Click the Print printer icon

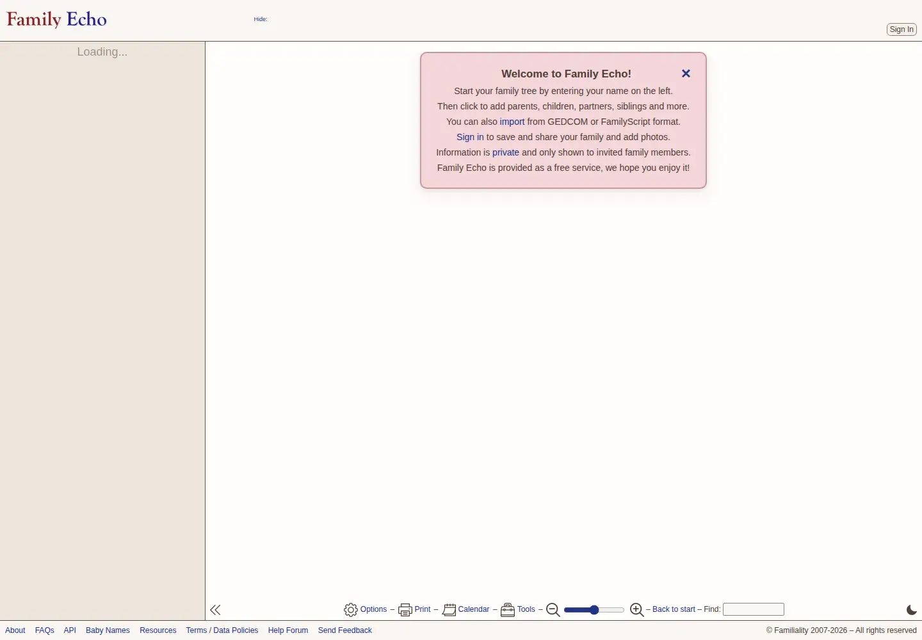(x=405, y=610)
